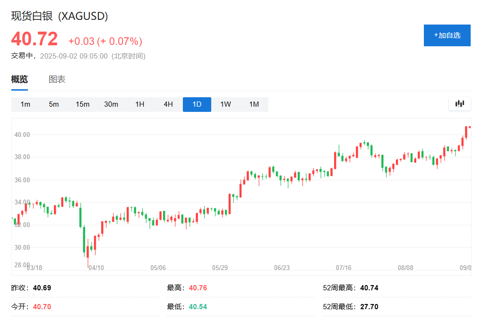Set chart interval to 4H
The width and height of the screenshot is (482, 329).
point(168,104)
